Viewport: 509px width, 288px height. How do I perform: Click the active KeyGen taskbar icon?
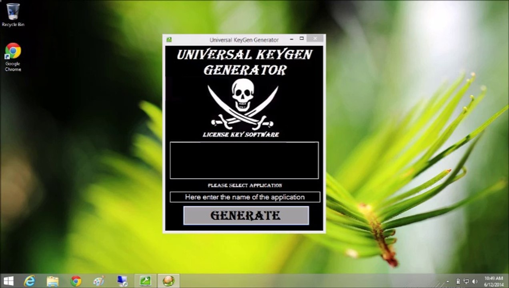click(x=168, y=281)
